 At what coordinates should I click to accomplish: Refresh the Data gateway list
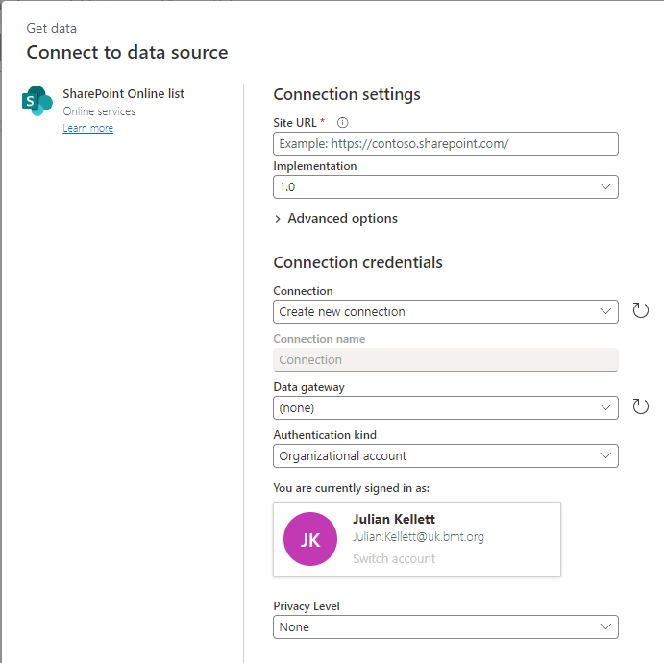point(641,406)
